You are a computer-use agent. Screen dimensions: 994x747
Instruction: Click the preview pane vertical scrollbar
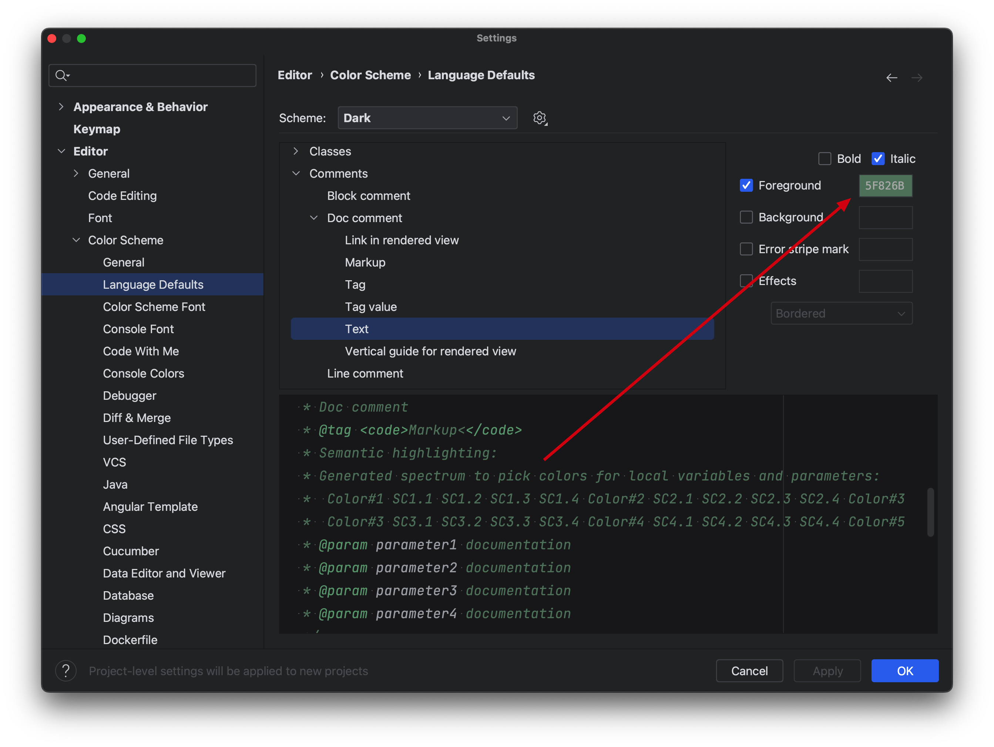(931, 512)
